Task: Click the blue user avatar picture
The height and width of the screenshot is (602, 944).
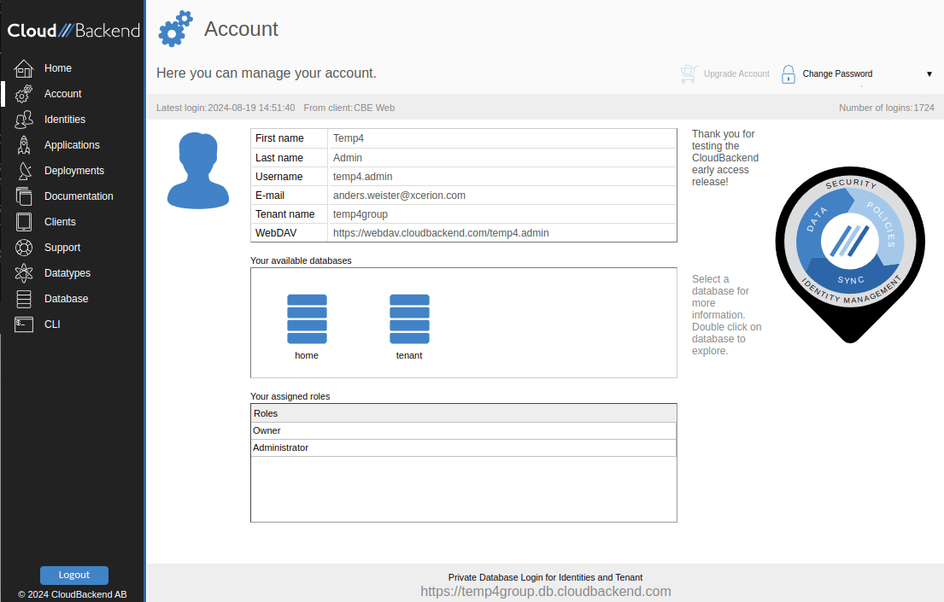Action: pos(198,171)
